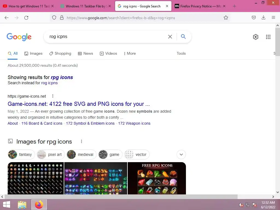
Task: Open the FREE RPG ICONS image thumbnail
Action: point(157,178)
